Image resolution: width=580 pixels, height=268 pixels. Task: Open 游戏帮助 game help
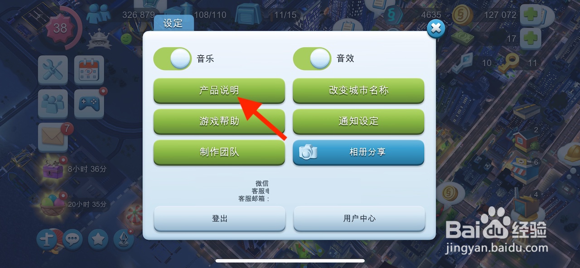pos(219,122)
